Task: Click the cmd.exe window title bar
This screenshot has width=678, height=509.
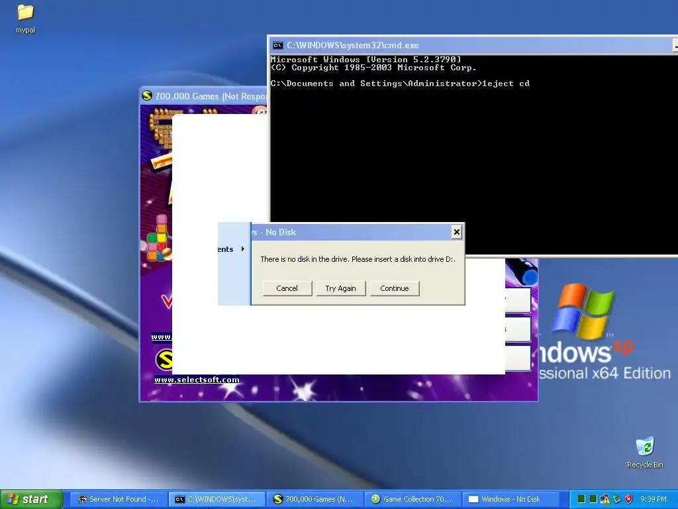Action: (473, 46)
